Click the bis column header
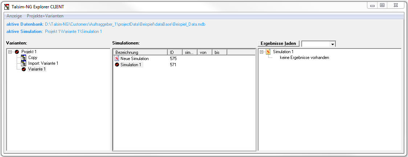 (x=219, y=52)
